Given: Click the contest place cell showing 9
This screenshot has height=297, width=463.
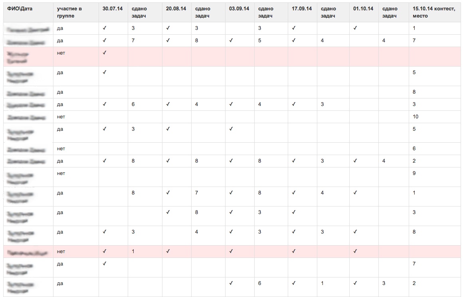Looking at the screenshot, I should coord(414,173).
